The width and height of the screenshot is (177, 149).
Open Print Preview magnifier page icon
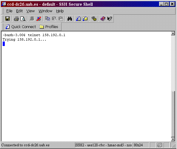23,19
